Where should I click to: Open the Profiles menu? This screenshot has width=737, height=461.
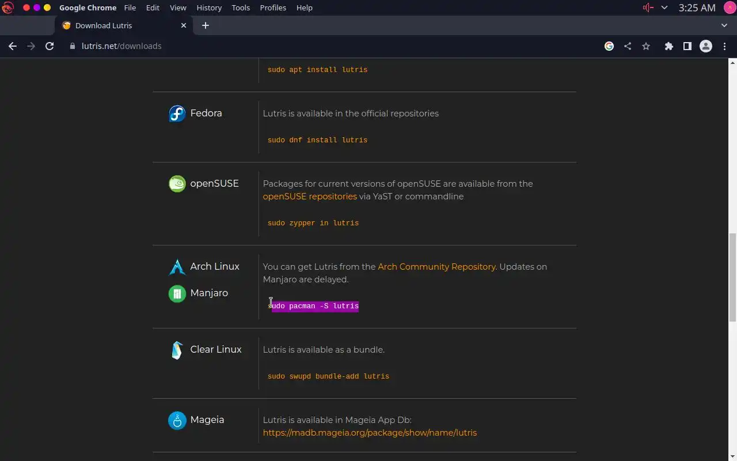pyautogui.click(x=273, y=7)
